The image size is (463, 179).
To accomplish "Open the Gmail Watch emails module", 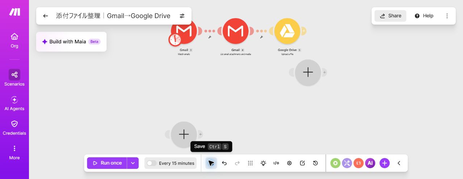I will pos(185,31).
